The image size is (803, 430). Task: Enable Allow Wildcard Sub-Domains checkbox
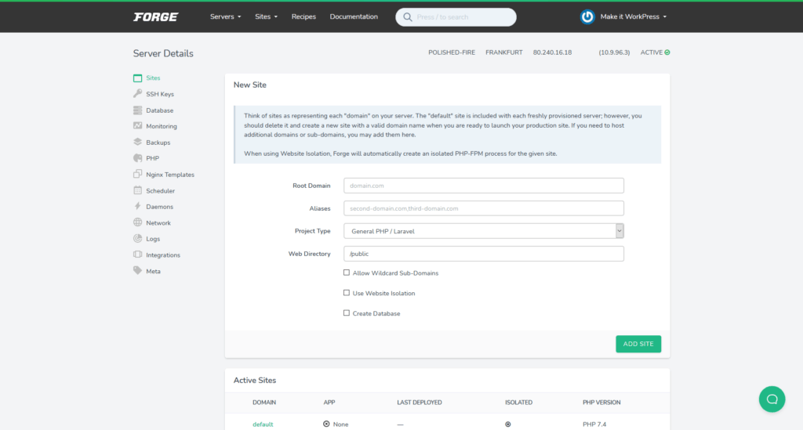click(x=347, y=273)
